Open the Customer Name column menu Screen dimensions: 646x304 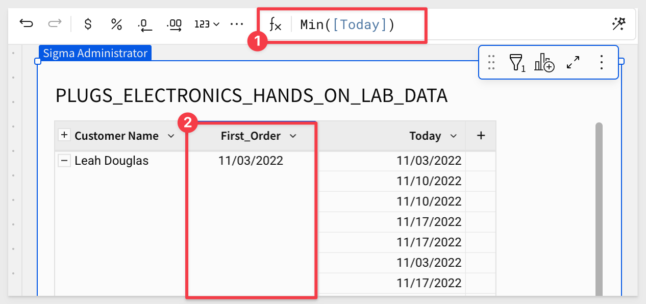tap(171, 136)
